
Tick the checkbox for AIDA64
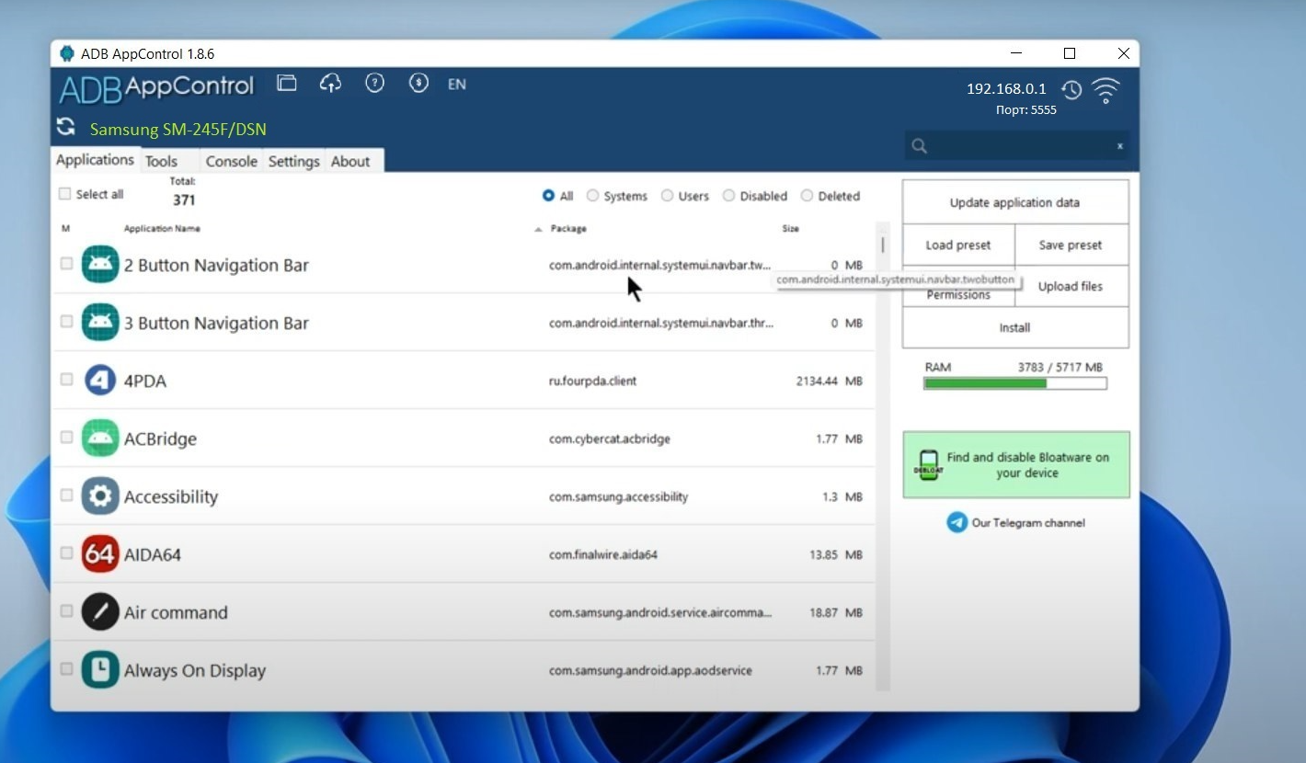pyautogui.click(x=66, y=553)
